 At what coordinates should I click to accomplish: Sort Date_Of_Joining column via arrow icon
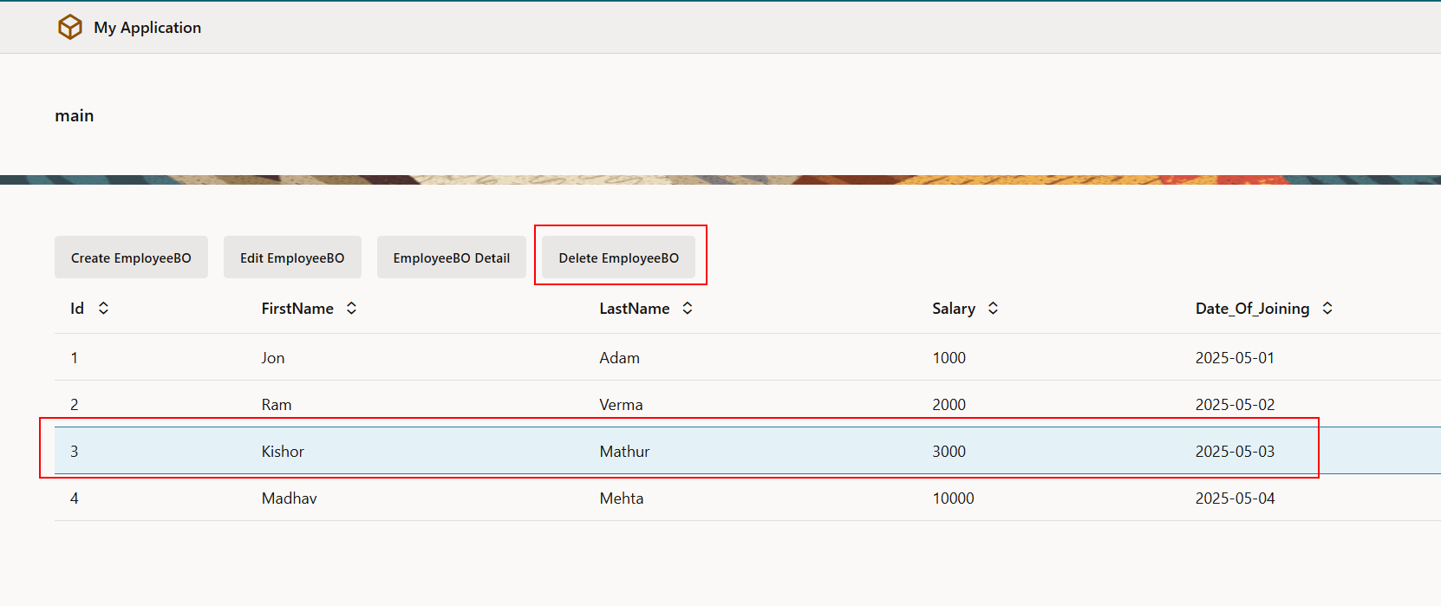[1327, 309]
